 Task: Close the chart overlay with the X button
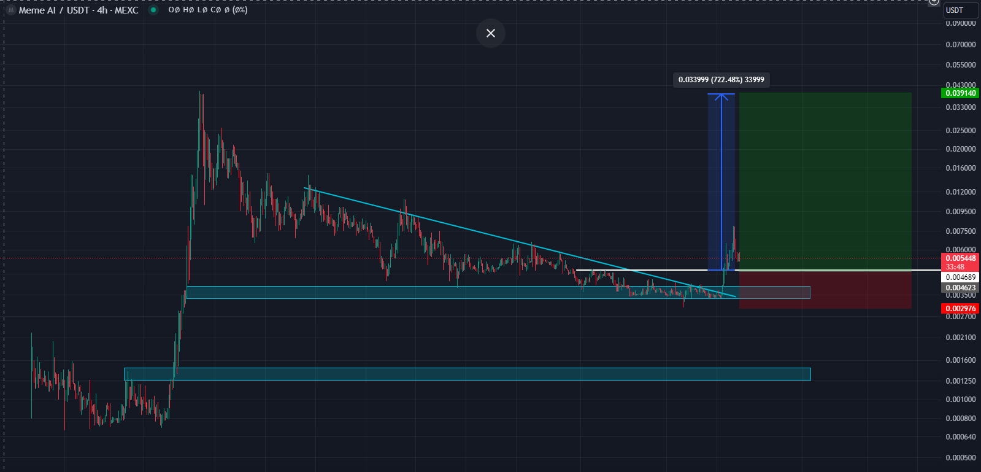[x=490, y=33]
